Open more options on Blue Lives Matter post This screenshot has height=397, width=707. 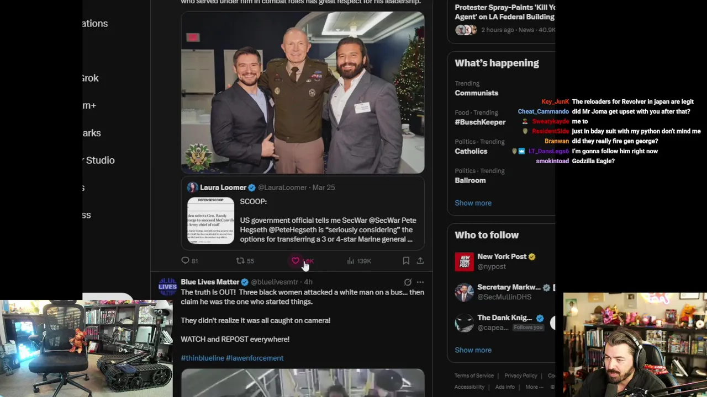(x=420, y=282)
